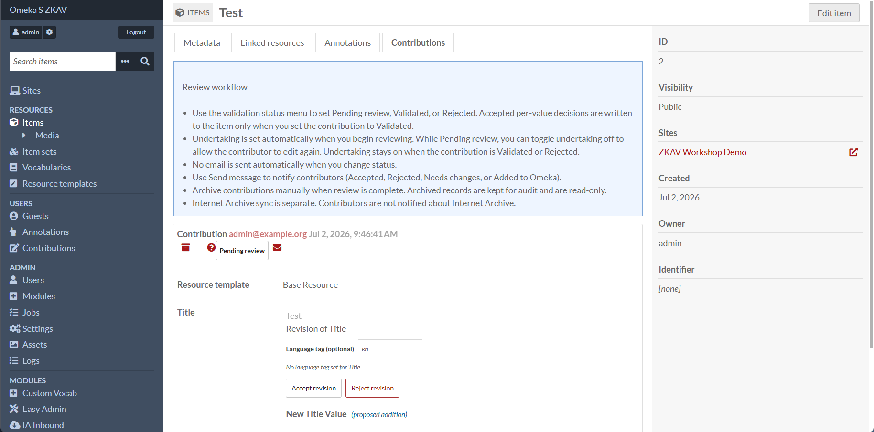Click the admin user button
This screenshot has height=432, width=874.
(x=26, y=32)
